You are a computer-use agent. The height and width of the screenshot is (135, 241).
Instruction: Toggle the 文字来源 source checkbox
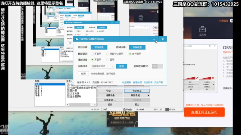(x=68, y=94)
